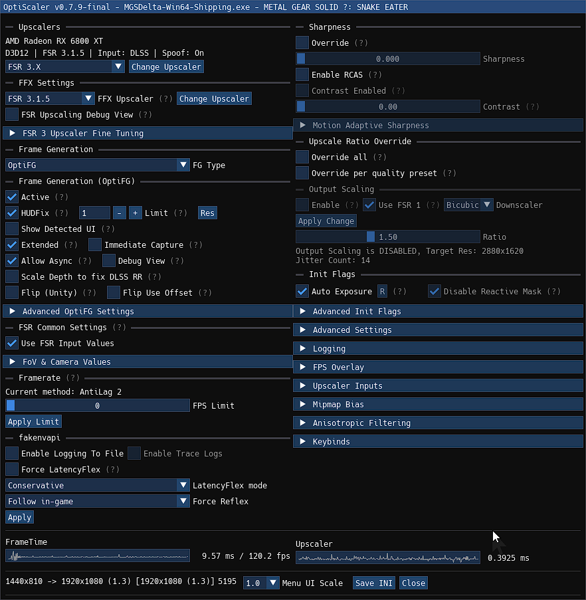Toggle Use FSR Input Values checkbox
Image resolution: width=586 pixels, height=600 pixels.
[x=12, y=344]
